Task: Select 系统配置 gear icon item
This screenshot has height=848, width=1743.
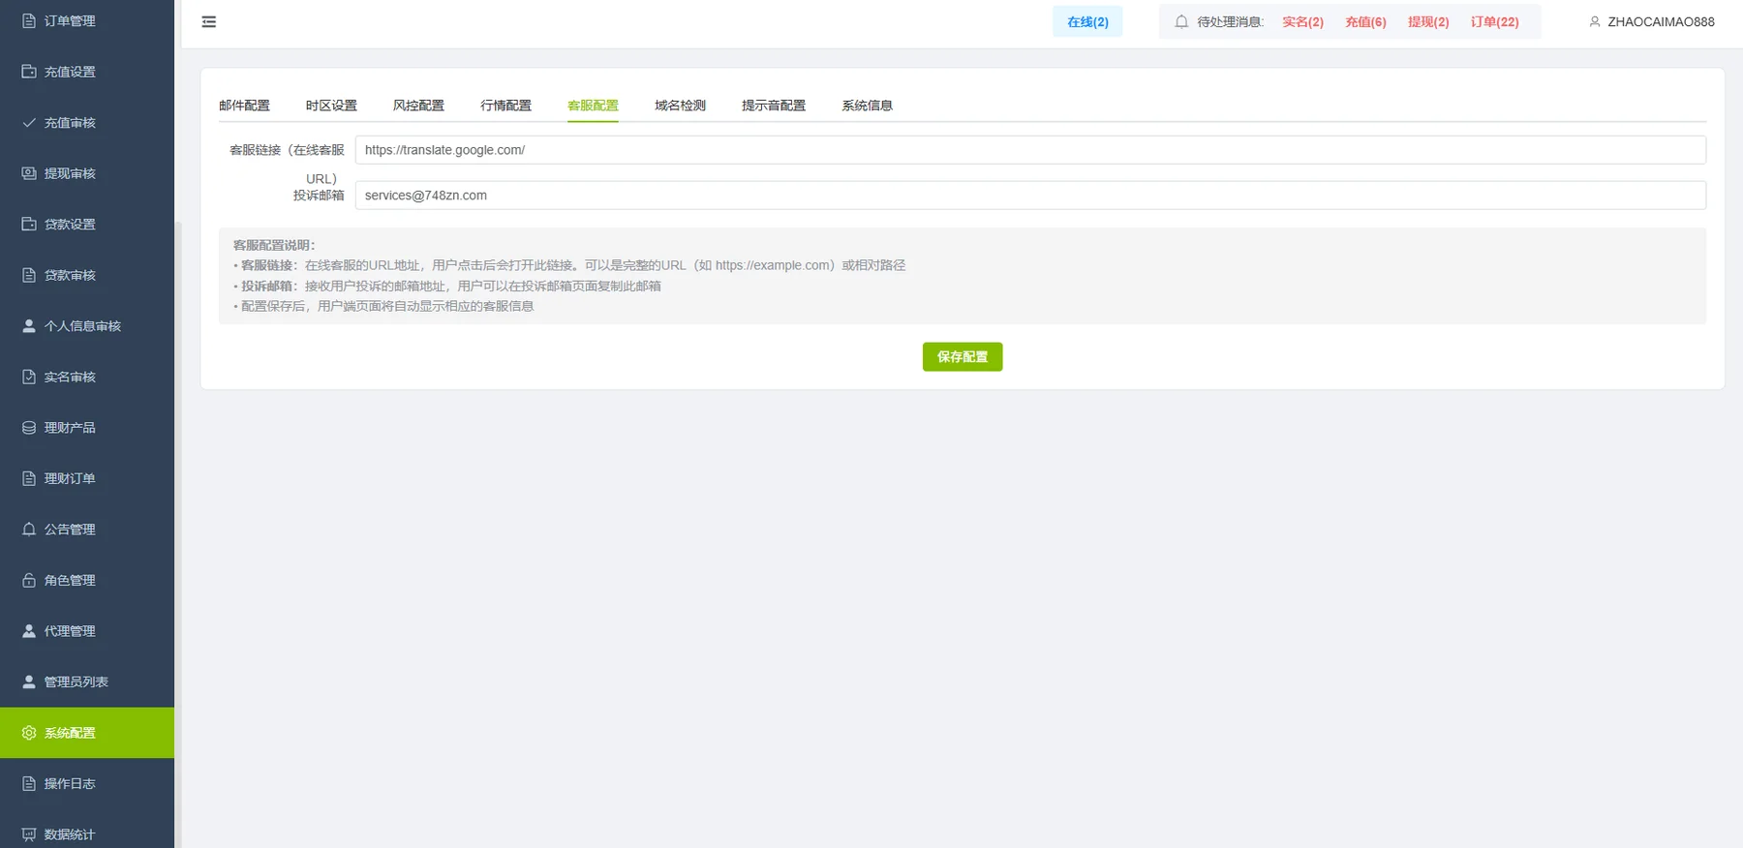Action: 29,733
